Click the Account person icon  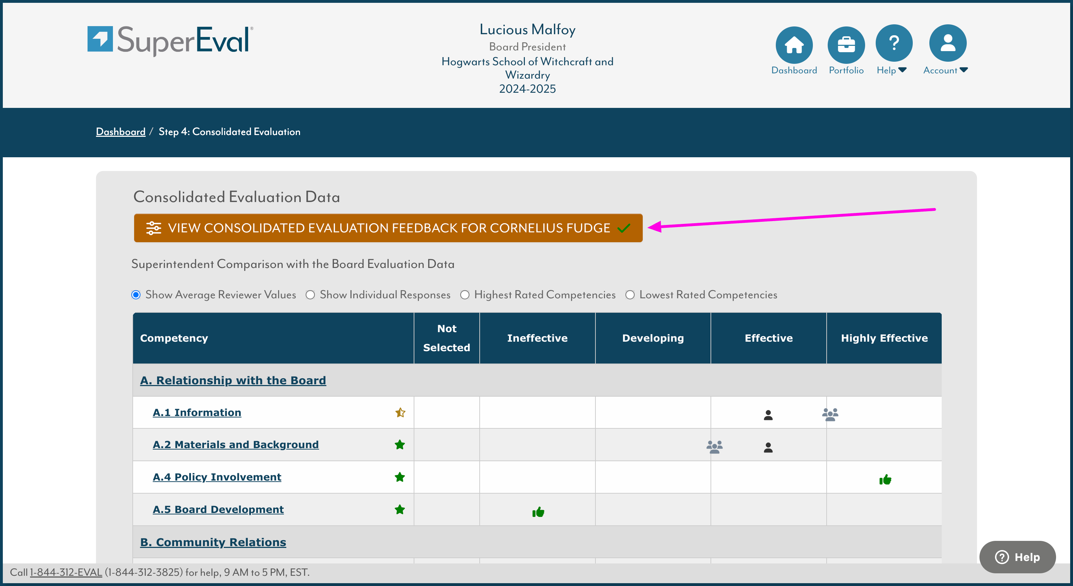948,43
